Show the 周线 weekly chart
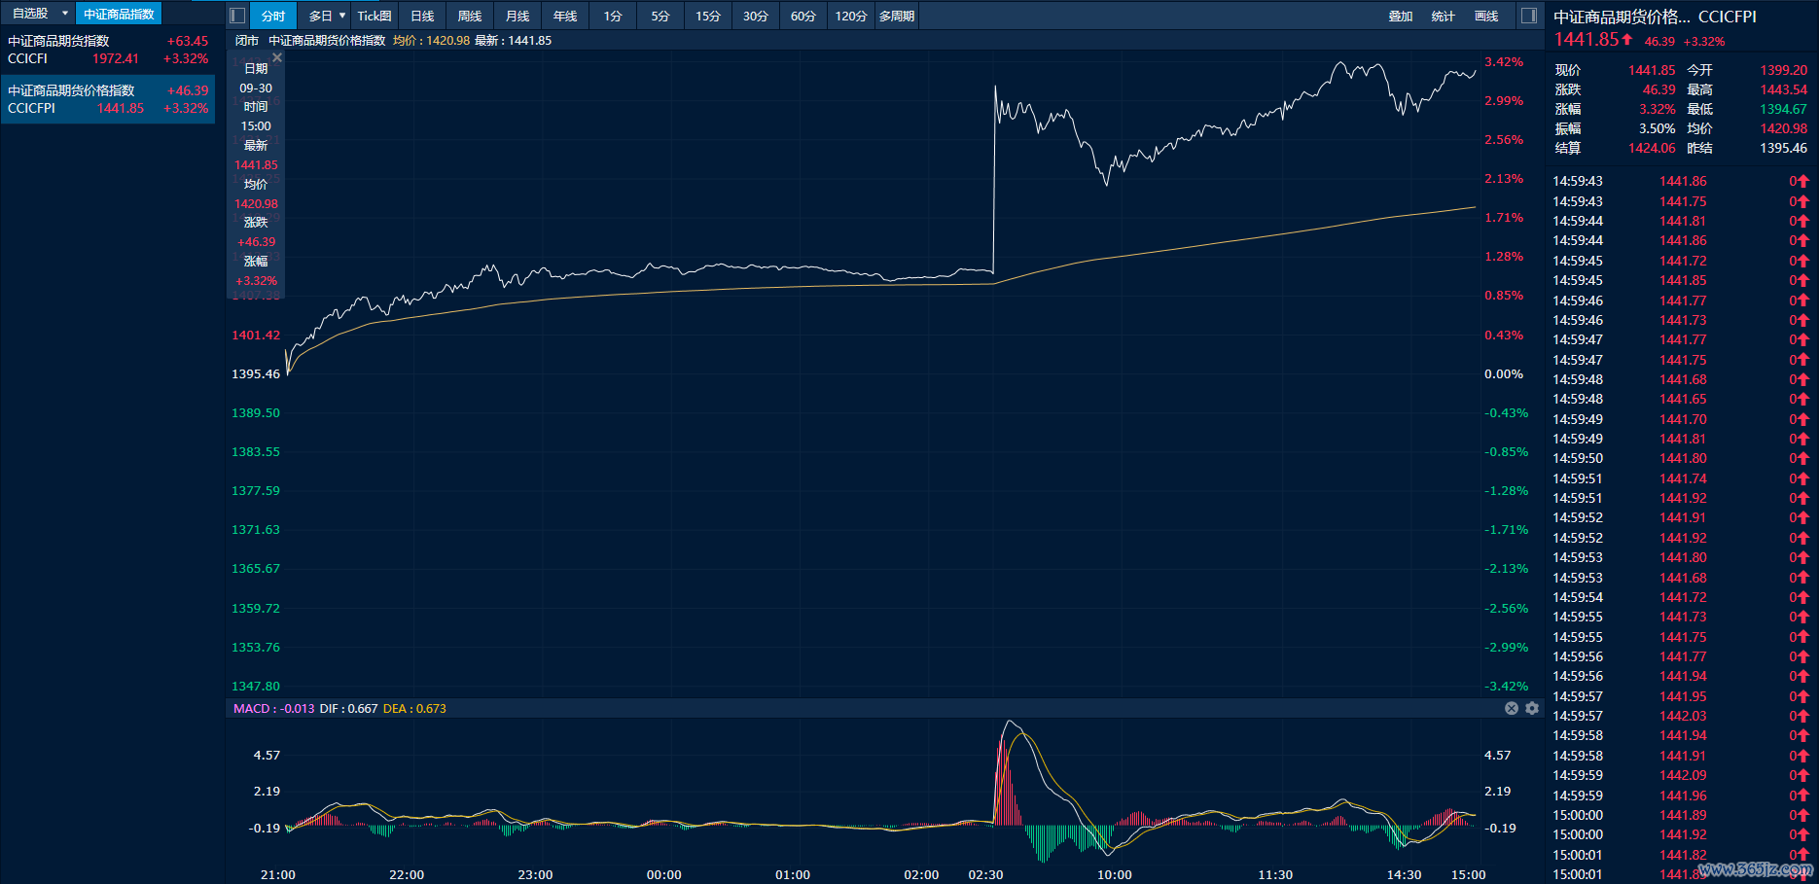The width and height of the screenshot is (1819, 884). tap(470, 16)
